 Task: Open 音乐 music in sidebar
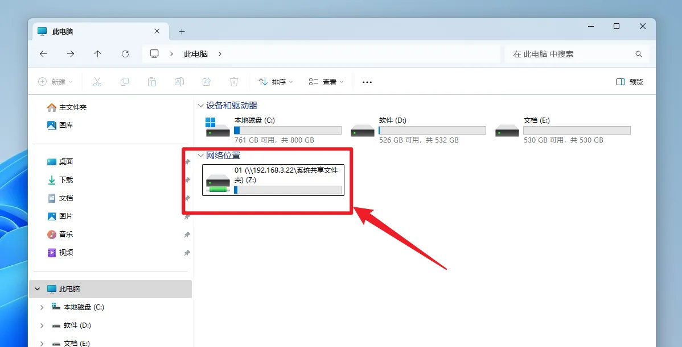60,234
